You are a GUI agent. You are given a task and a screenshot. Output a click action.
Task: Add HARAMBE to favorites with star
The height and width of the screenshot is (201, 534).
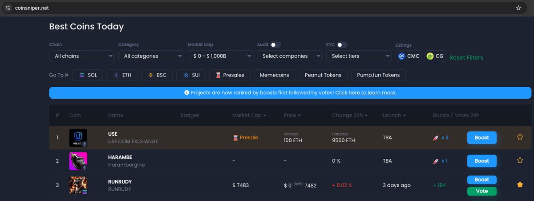point(520,160)
